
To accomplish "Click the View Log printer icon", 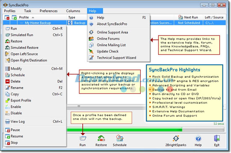I will tap(8, 122).
